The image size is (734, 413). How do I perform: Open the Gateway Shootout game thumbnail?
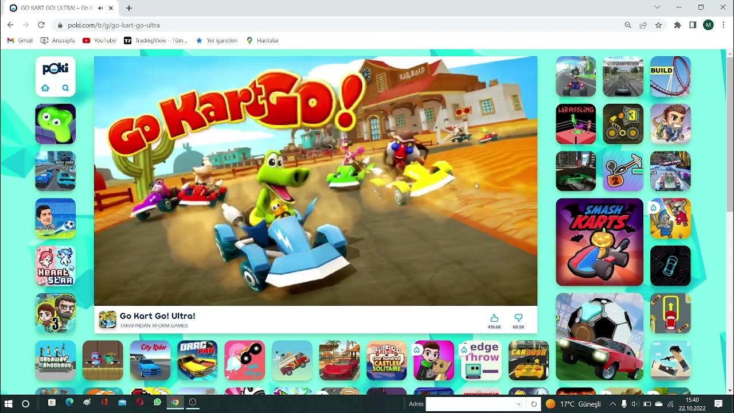click(56, 361)
